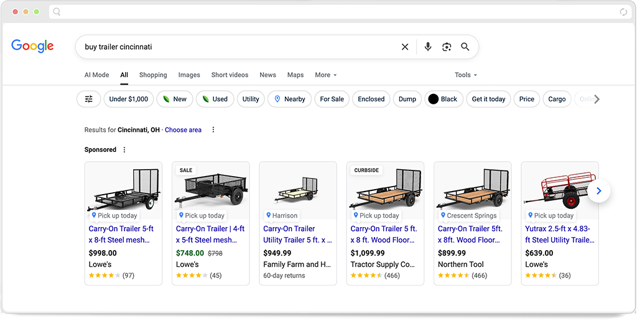Switch to the Shopping tab

(x=153, y=75)
